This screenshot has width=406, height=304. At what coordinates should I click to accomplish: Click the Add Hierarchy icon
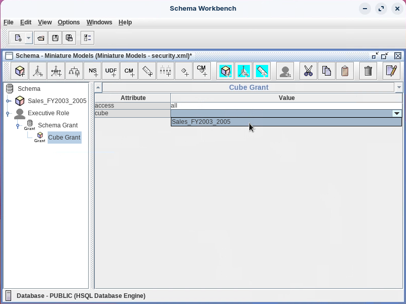(75, 71)
